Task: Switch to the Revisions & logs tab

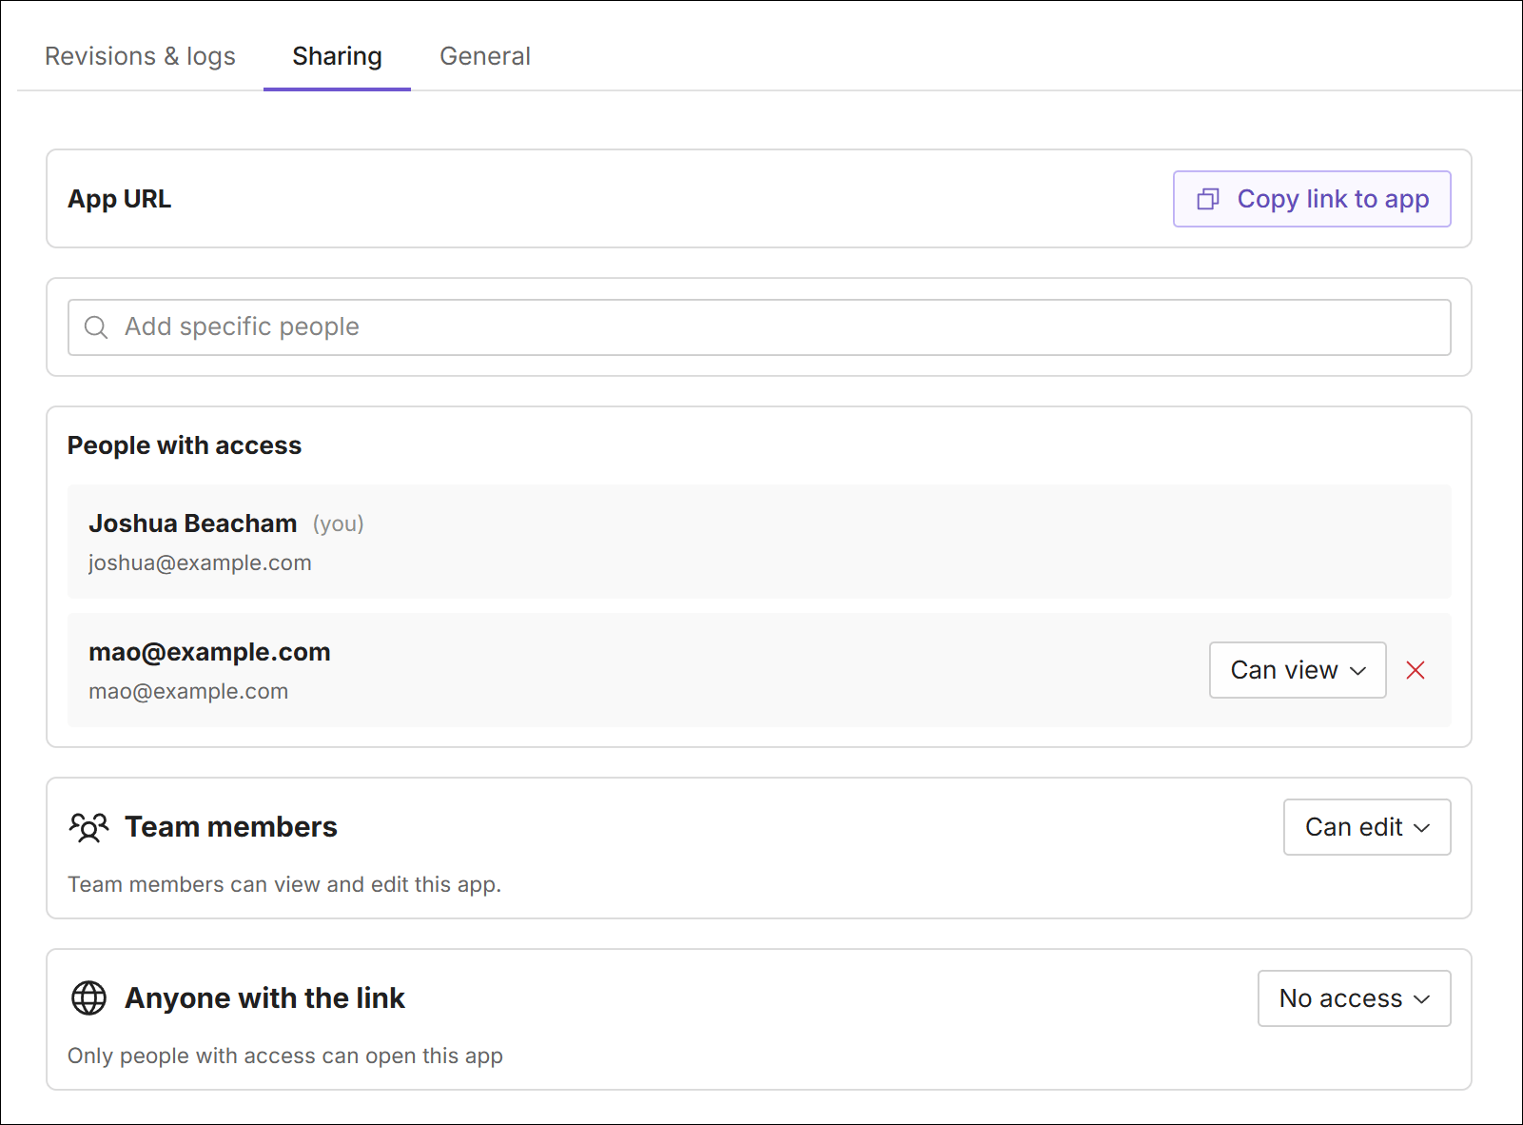Action: tap(140, 56)
